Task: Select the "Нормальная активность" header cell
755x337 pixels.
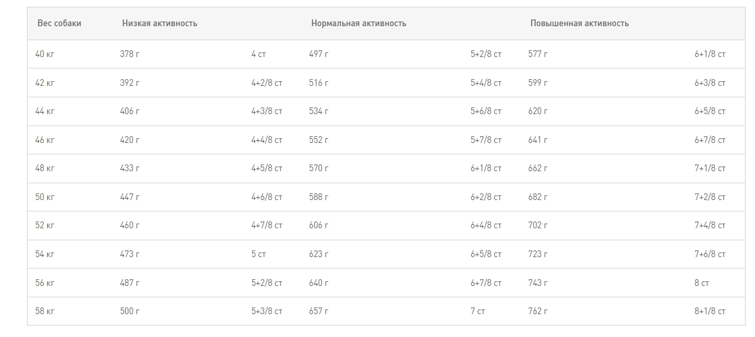Action: (x=358, y=23)
